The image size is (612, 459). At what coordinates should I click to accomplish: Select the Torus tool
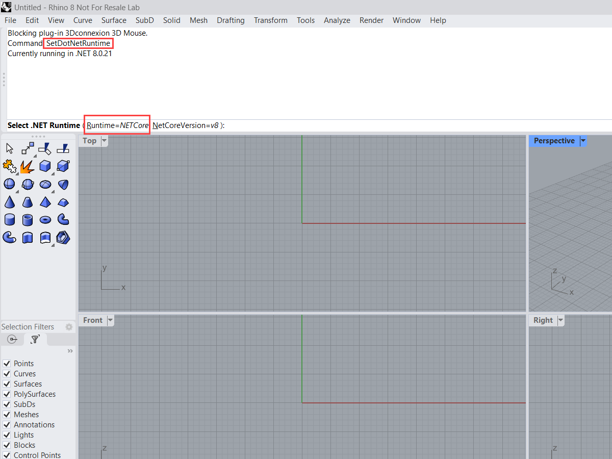[x=45, y=219]
